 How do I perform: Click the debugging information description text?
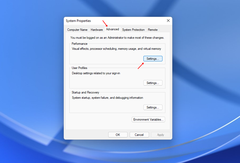[x=107, y=98]
